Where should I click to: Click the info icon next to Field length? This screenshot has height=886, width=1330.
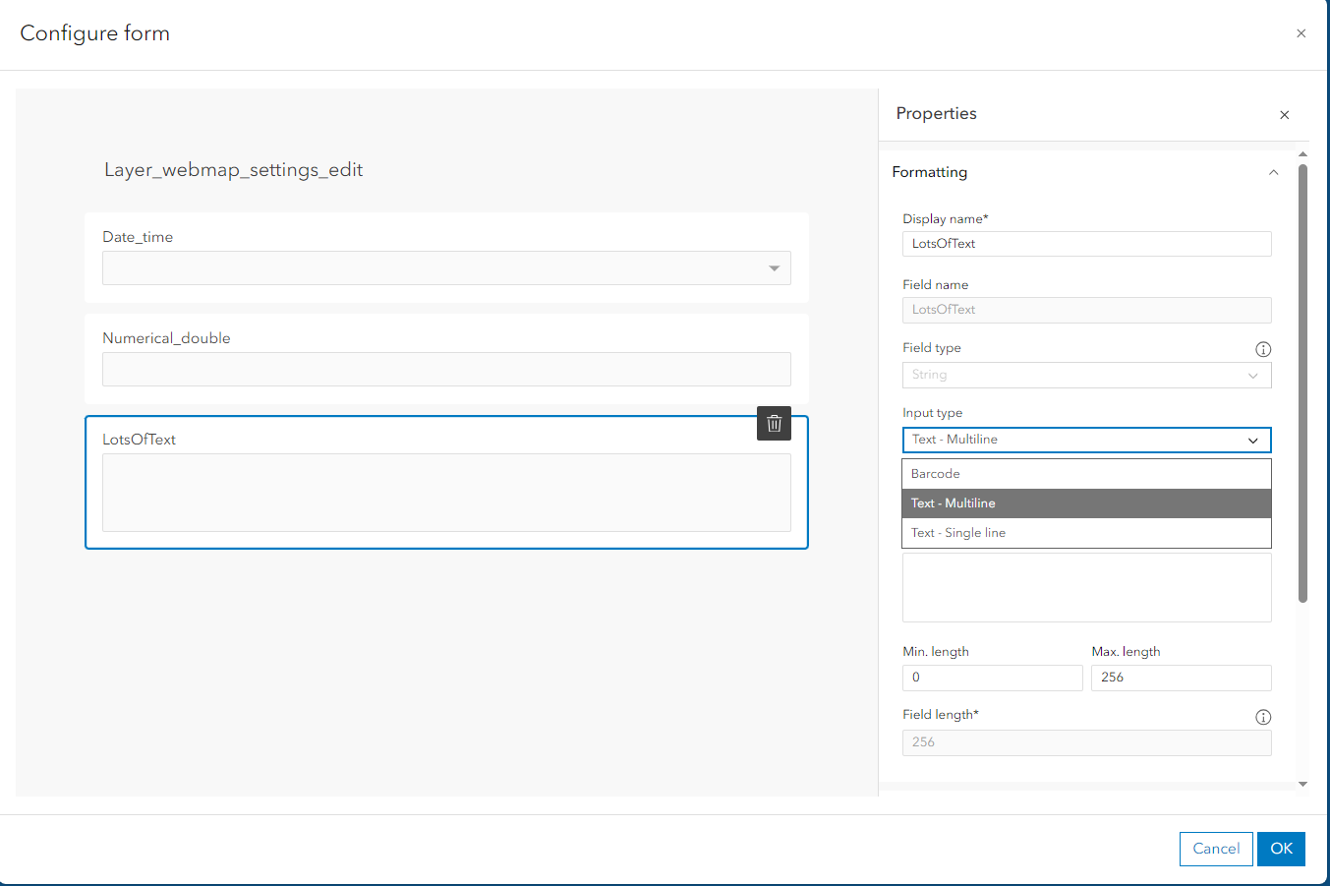(x=1263, y=717)
